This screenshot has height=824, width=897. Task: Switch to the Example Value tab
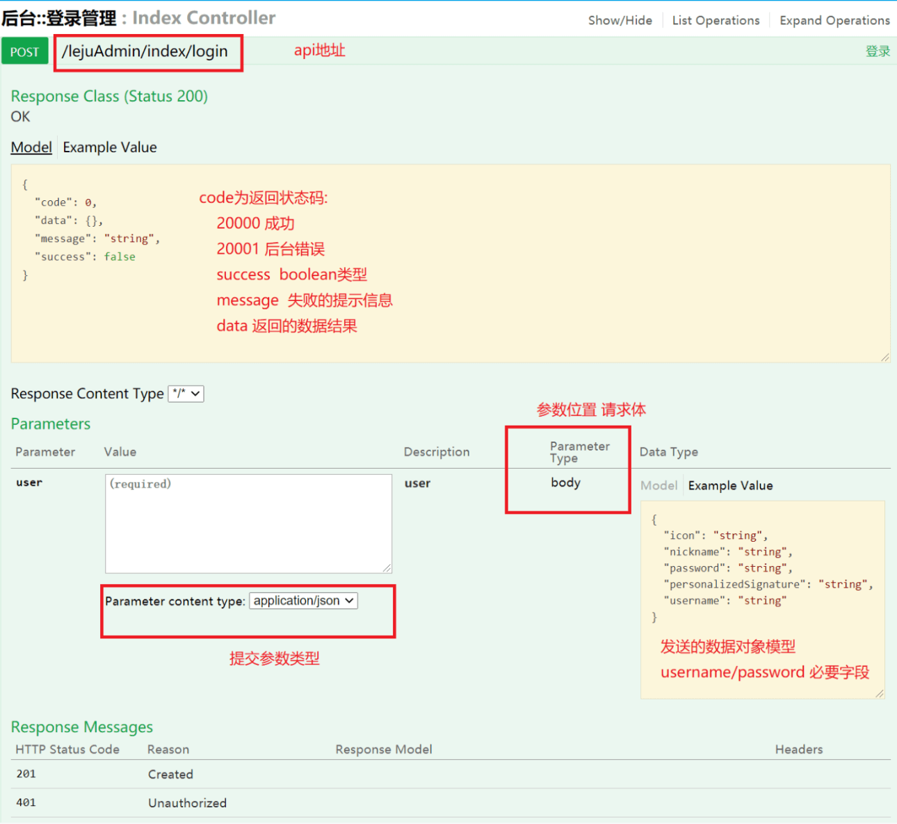point(109,147)
